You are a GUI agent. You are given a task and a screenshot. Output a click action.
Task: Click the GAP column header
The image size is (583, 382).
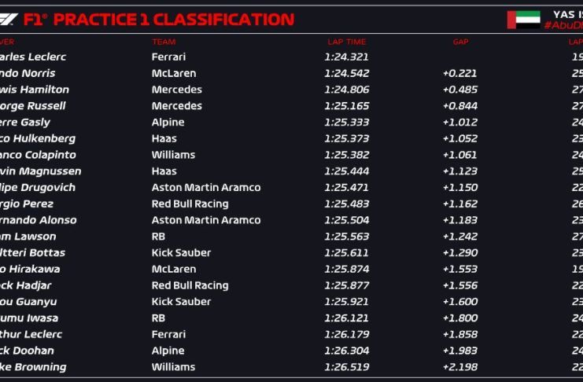click(x=460, y=42)
